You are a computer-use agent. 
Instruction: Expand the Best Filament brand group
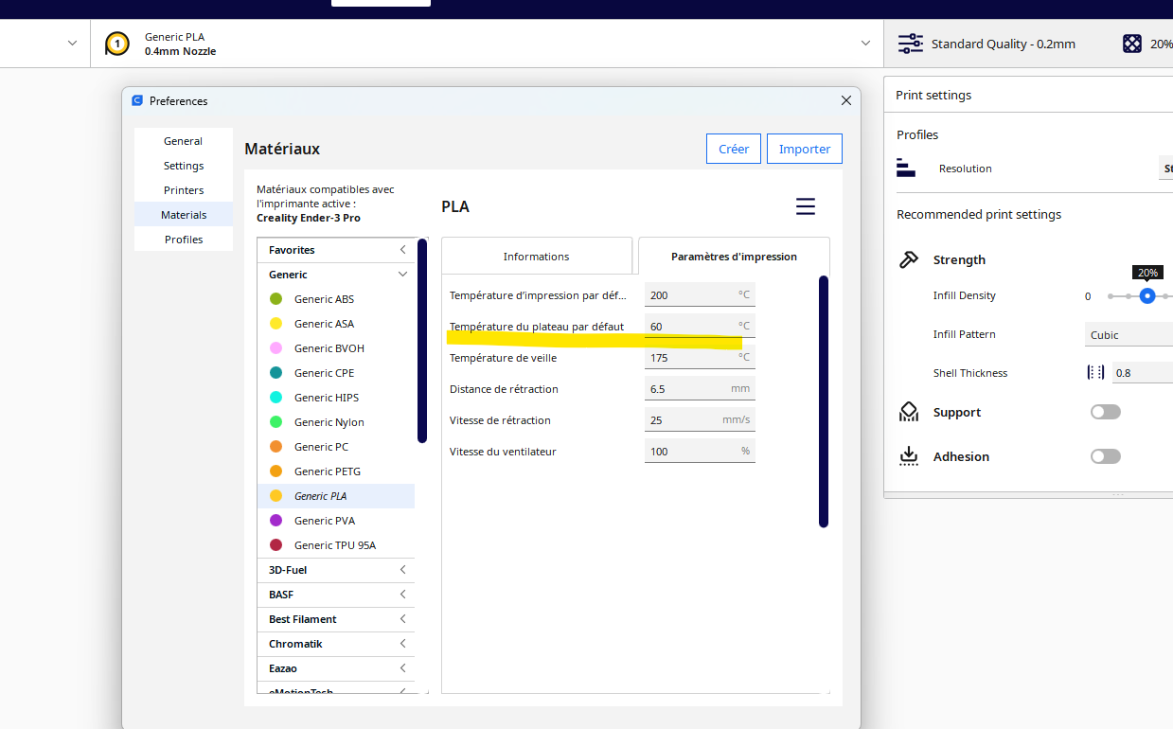coord(403,619)
